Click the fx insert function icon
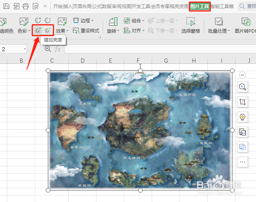 pyautogui.click(x=58, y=49)
